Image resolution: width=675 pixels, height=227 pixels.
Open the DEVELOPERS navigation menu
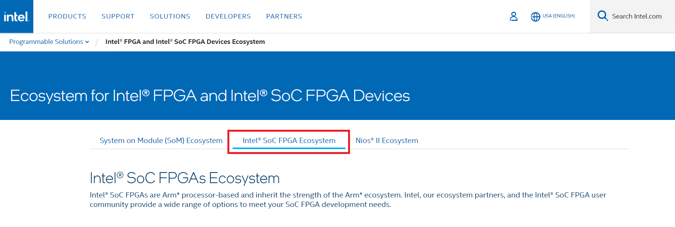click(x=228, y=16)
